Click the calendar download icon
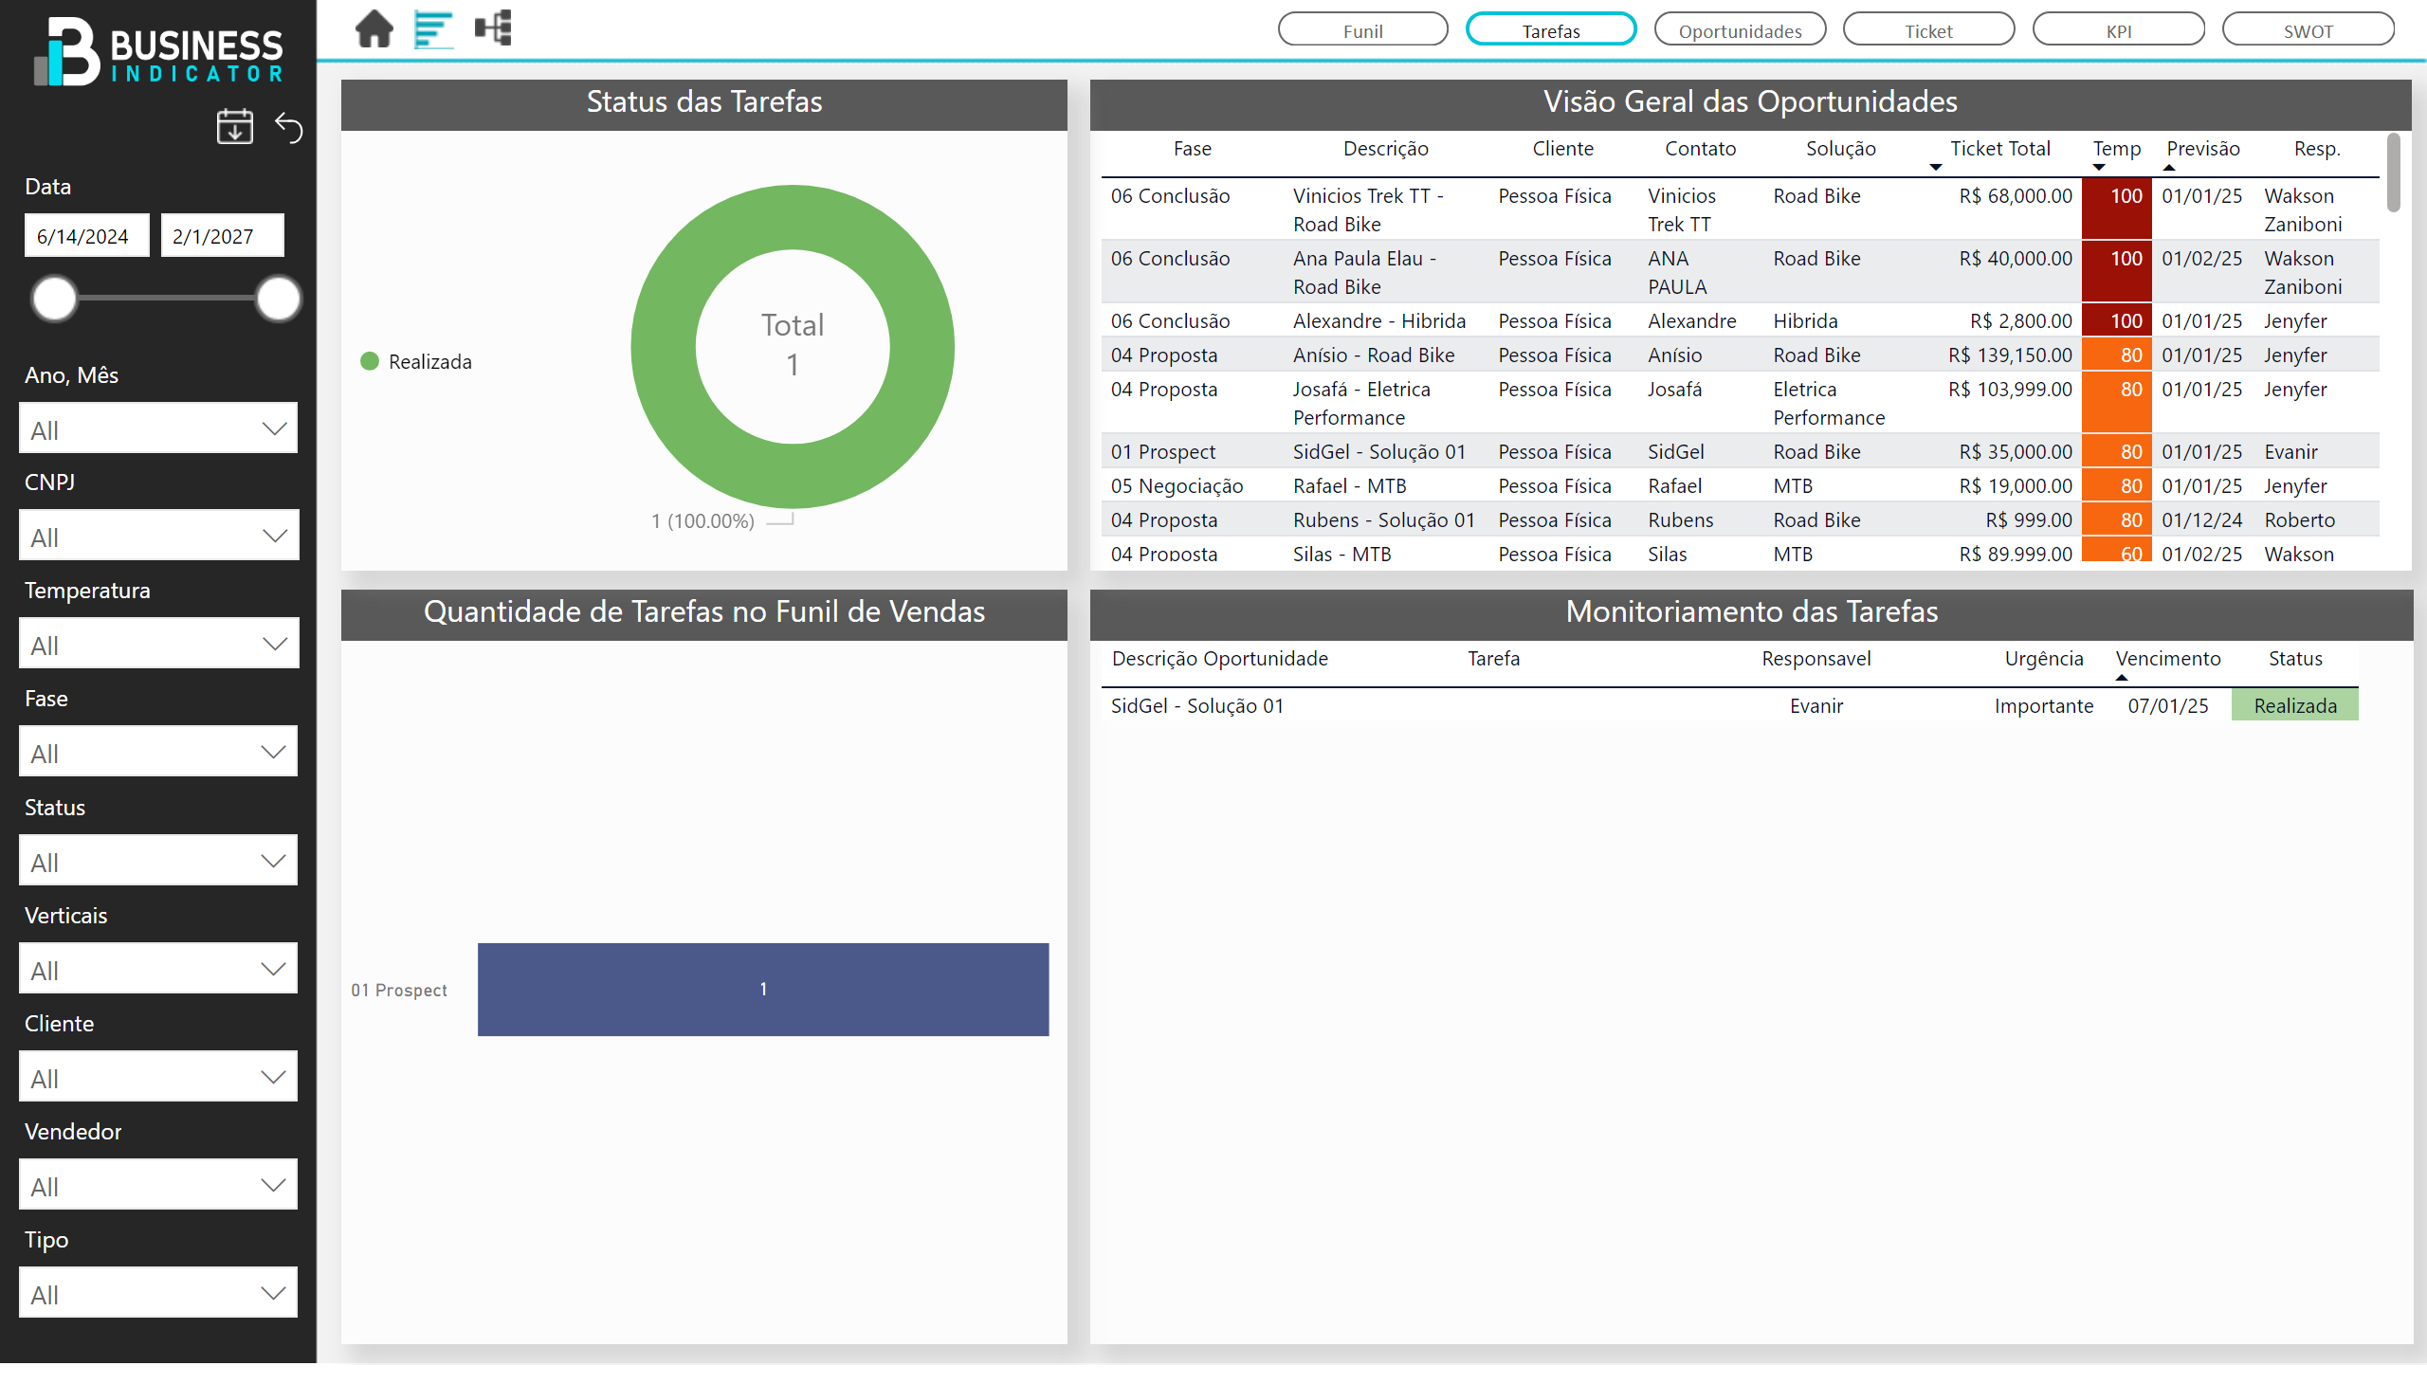 (x=234, y=126)
